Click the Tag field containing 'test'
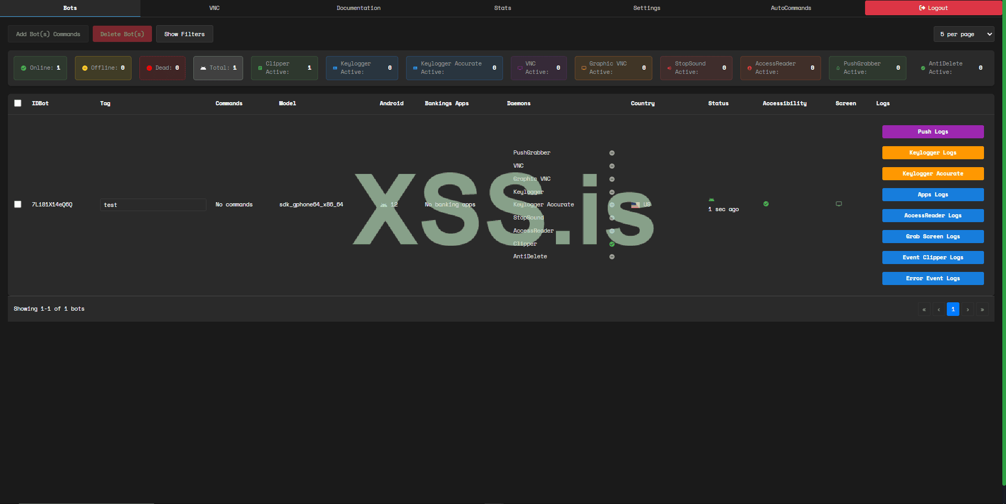 pos(153,205)
